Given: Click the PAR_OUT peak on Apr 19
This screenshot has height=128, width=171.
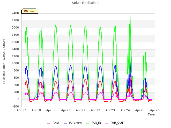Looking at the screenshot, I should pyautogui.click(x=56, y=92).
